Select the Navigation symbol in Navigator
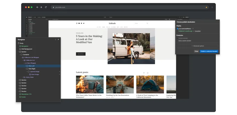The height and width of the screenshot is (115, 237). pos(25,46)
